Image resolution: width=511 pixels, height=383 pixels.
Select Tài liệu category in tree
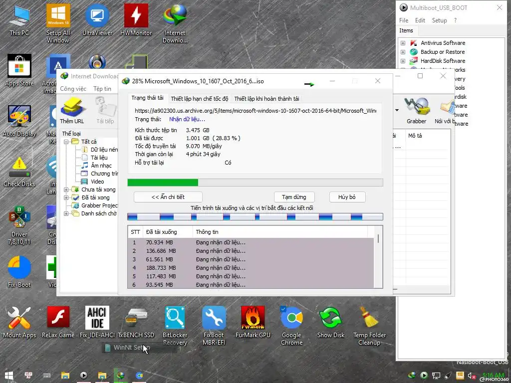click(x=95, y=158)
